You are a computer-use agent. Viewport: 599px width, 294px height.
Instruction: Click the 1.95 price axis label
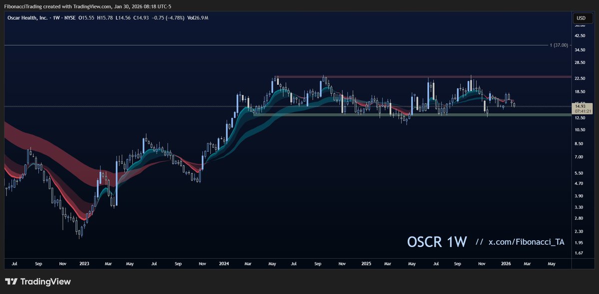click(580, 243)
